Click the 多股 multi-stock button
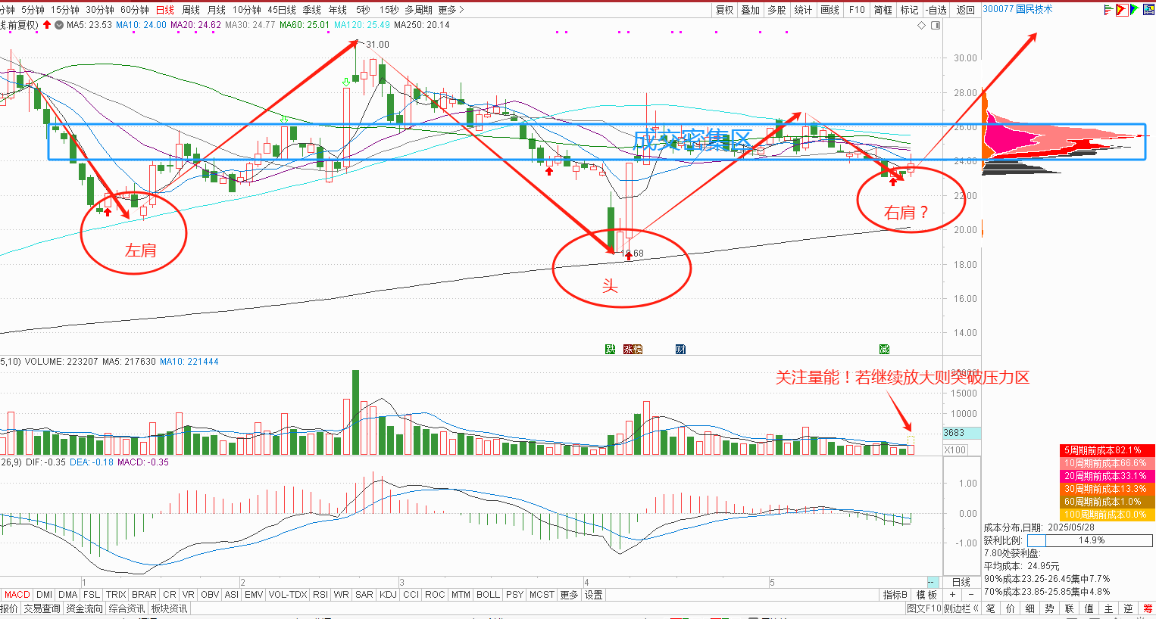This screenshot has width=1156, height=619. [x=776, y=10]
